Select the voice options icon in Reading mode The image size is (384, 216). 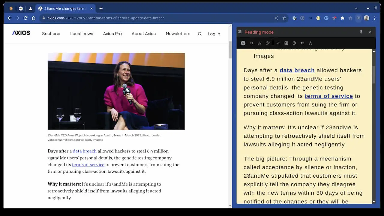click(260, 43)
